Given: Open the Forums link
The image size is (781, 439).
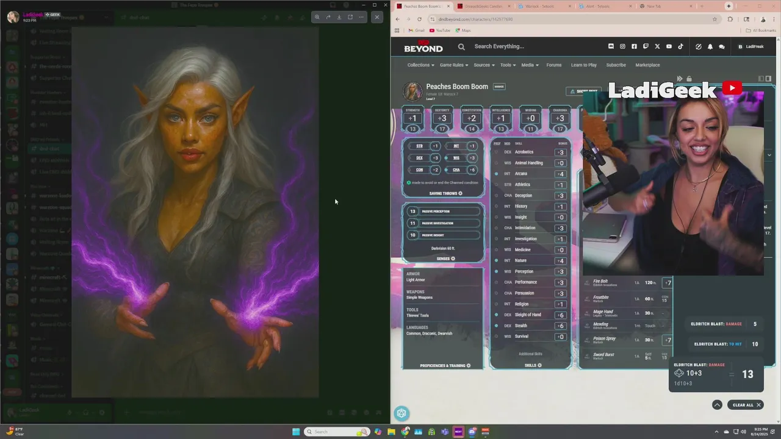Looking at the screenshot, I should pyautogui.click(x=553, y=65).
